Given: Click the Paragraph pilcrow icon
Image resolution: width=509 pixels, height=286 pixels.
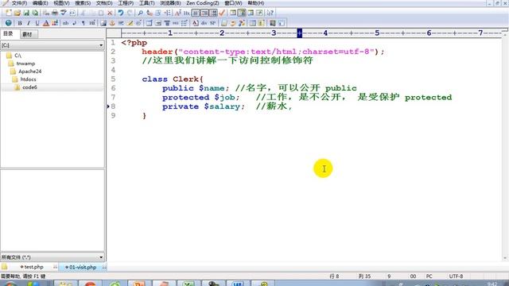Looking at the screenshot, I should (84, 23).
